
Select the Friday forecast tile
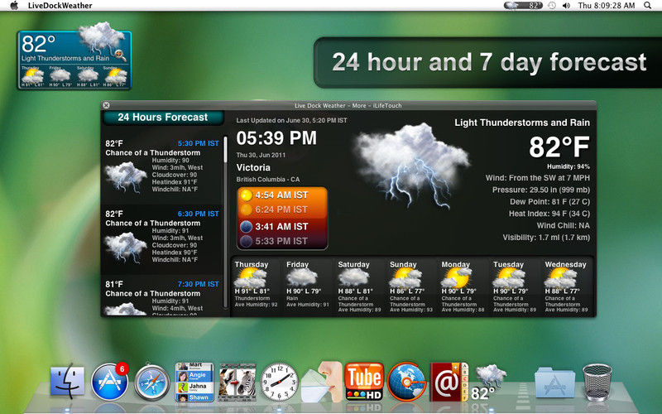307,286
